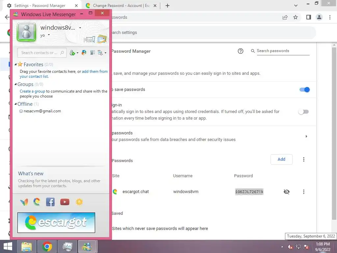Click the Add a contact icon

click(x=72, y=53)
